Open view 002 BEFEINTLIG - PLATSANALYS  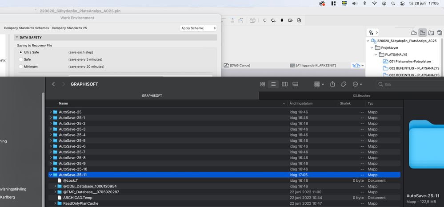click(411, 68)
